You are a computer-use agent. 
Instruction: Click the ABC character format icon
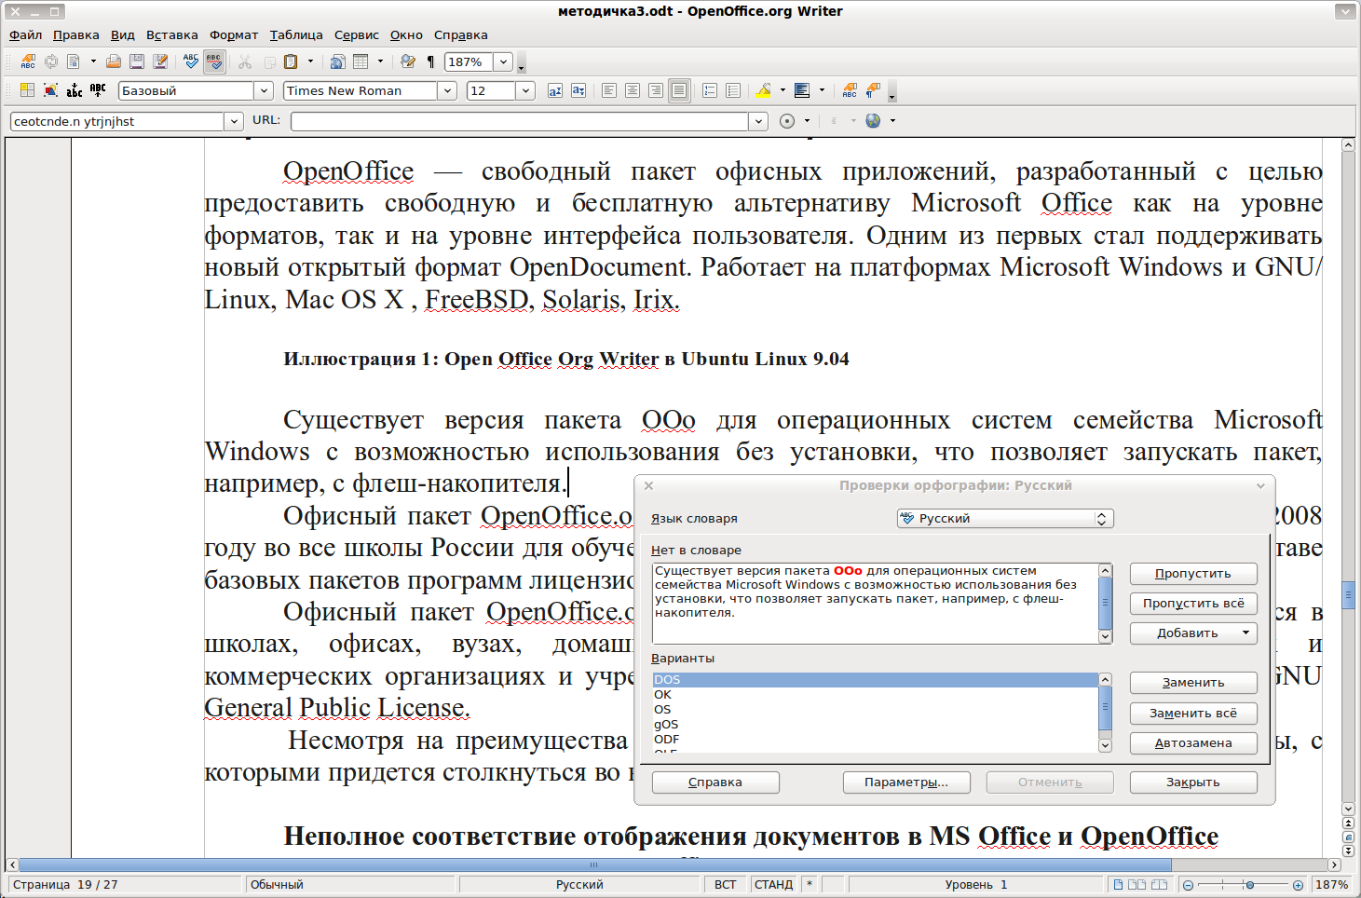coord(850,90)
